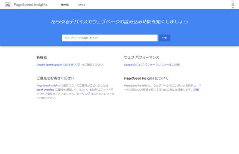Open Google web performance tools link
Screen dimensions: 239x154
click(148, 65)
